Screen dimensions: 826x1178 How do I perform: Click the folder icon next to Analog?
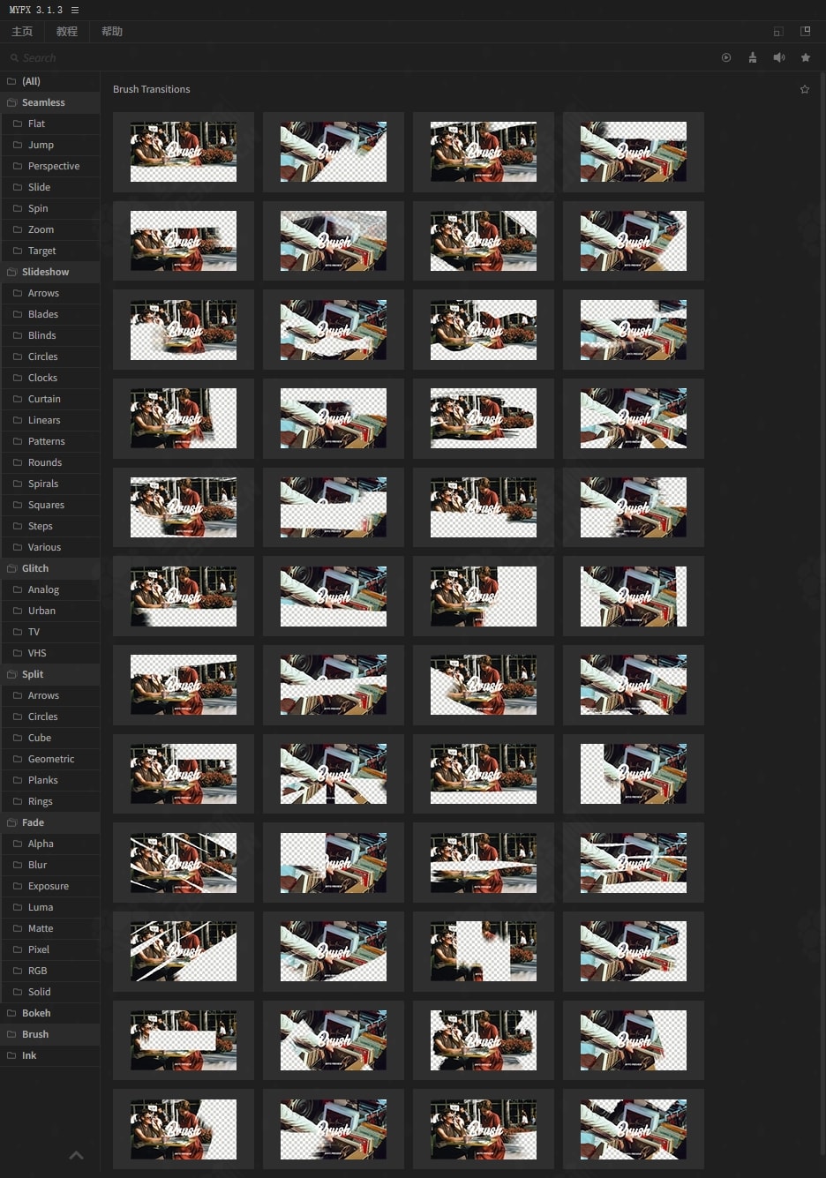click(x=18, y=589)
